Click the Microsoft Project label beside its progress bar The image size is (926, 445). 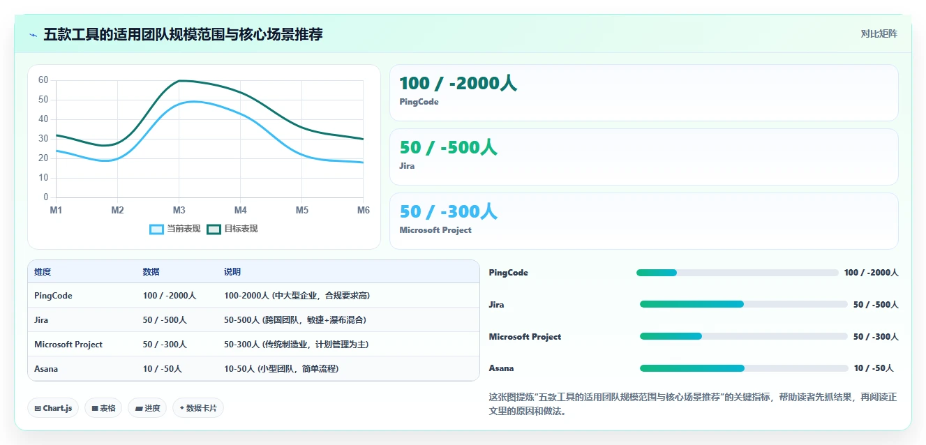525,336
